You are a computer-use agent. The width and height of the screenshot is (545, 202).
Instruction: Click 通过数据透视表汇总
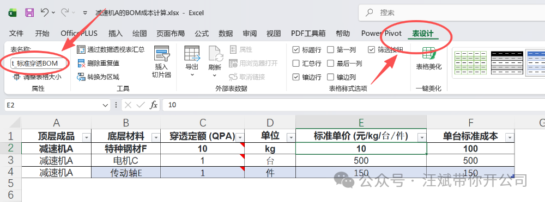tap(111, 49)
